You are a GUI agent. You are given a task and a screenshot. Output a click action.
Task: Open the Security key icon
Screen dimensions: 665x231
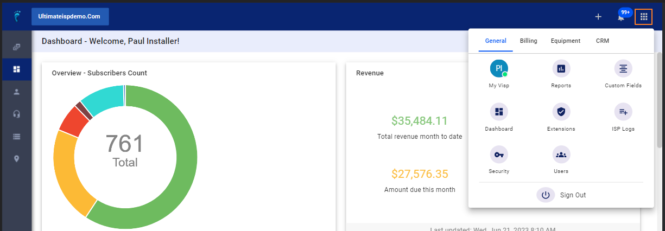coord(499,155)
